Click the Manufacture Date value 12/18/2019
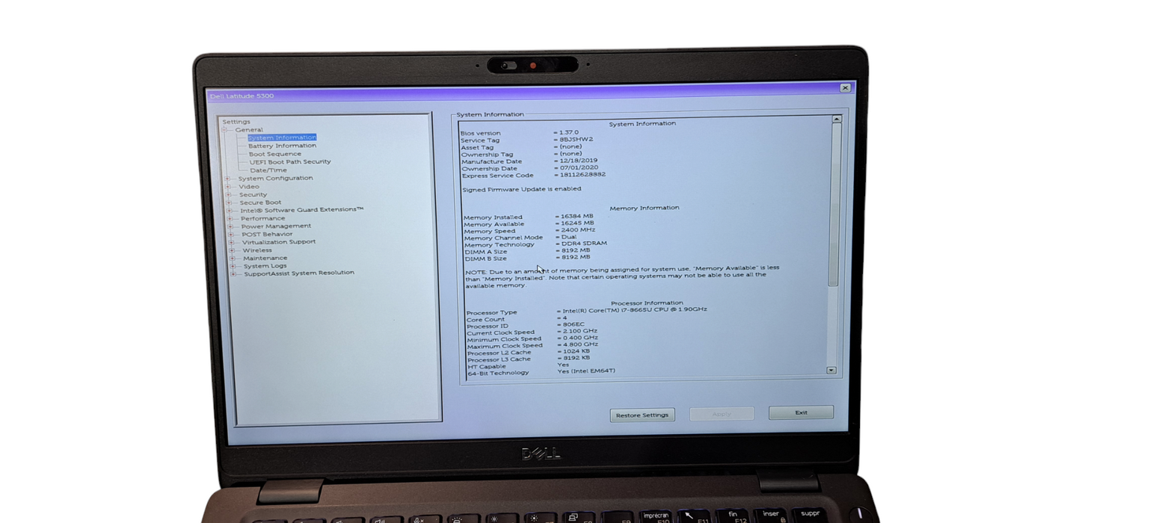The height and width of the screenshot is (523, 1162). pos(578,161)
